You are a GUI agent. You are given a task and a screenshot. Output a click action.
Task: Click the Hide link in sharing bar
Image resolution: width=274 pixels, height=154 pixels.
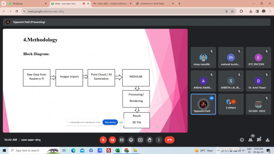pyautogui.click(x=121, y=122)
